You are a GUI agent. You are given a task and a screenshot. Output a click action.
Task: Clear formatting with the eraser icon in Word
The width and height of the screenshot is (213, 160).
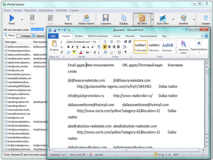tap(99, 47)
